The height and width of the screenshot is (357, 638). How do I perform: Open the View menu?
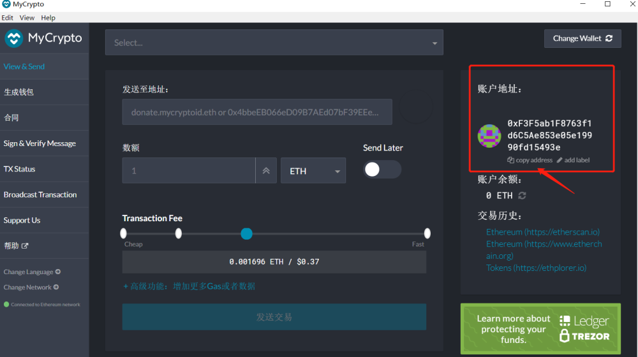[x=27, y=17]
